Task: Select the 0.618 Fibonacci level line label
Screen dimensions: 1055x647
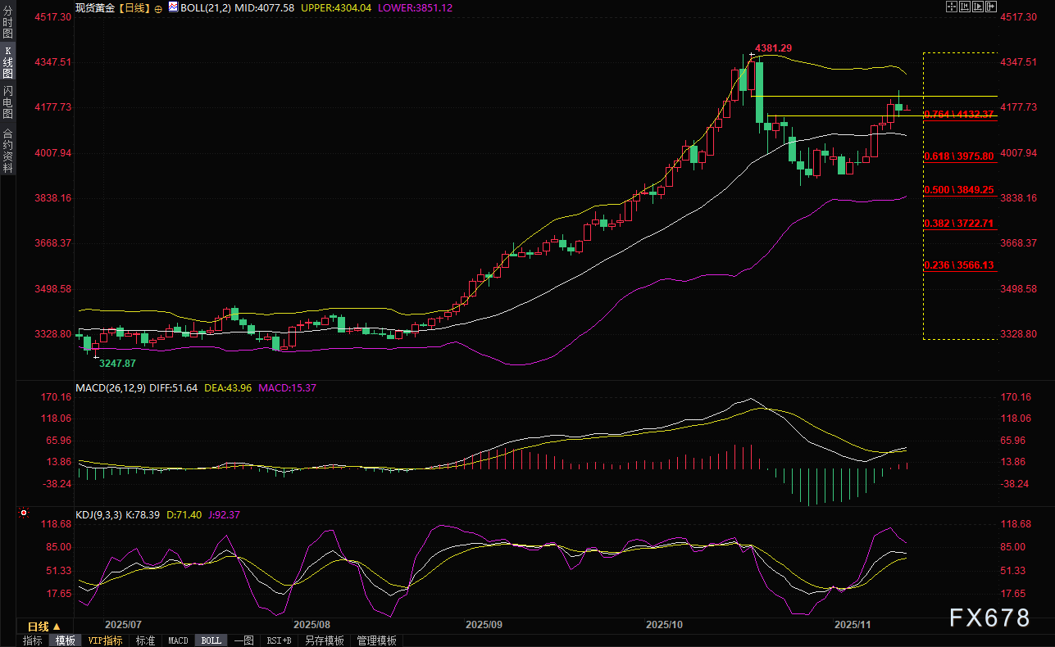Action: (958, 156)
